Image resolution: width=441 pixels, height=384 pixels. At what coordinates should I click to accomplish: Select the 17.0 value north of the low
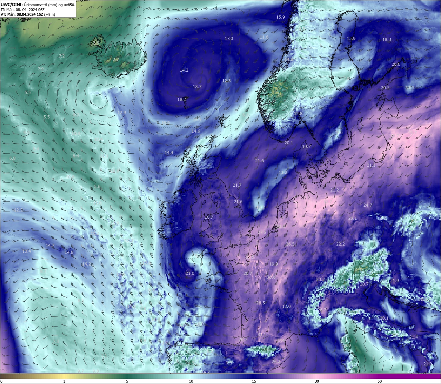[229, 39]
